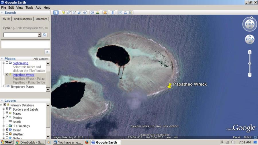Open the 'You have a ne...' taskbar item

pyautogui.click(x=67, y=142)
